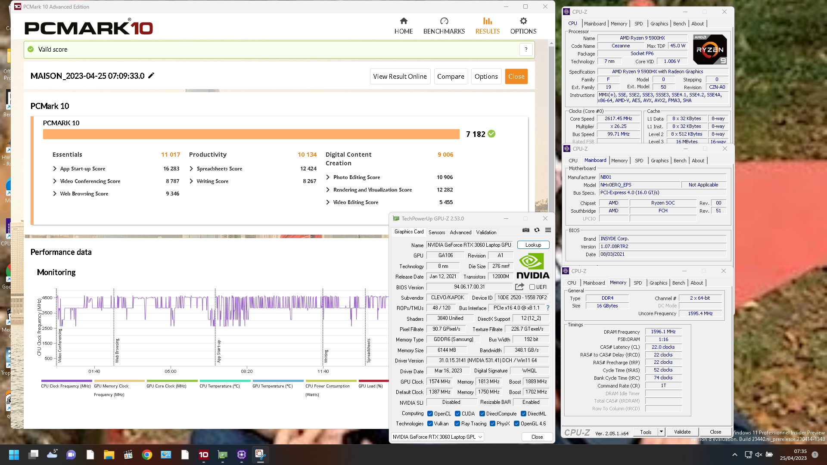Viewport: 827px width, 465px height.
Task: Open the Snipping Tool taskbar icon
Action: tap(260, 455)
